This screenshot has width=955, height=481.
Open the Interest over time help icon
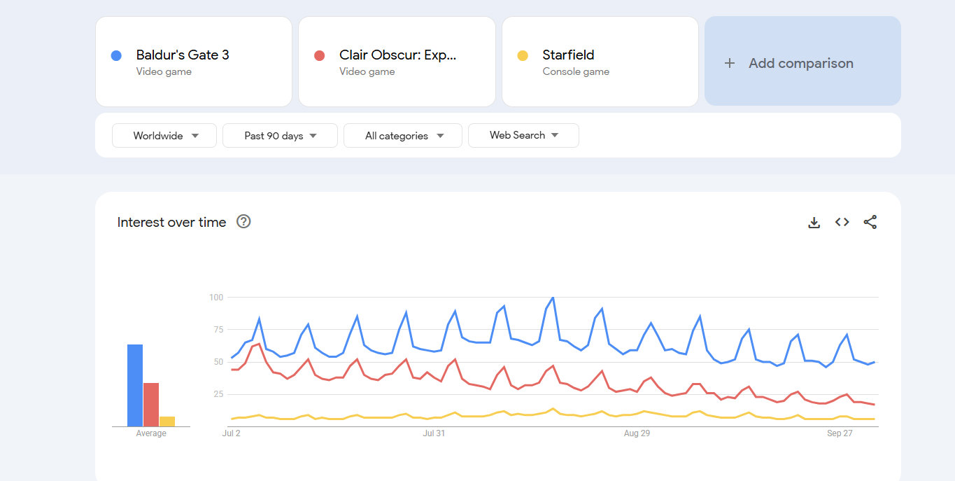tap(243, 222)
